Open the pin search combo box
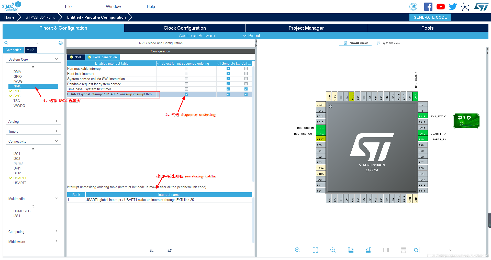Image resolution: width=491 pixels, height=260 pixels. tap(437, 250)
